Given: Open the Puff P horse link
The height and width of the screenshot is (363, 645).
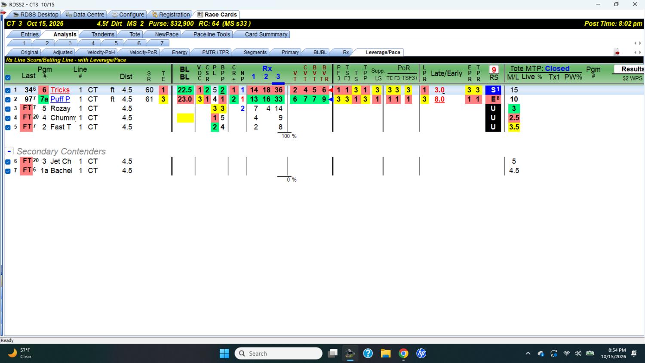Looking at the screenshot, I should coord(60,99).
